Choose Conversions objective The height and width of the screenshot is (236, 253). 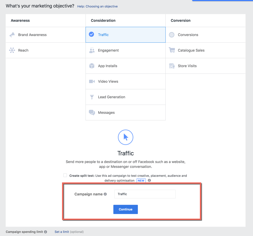(206, 35)
